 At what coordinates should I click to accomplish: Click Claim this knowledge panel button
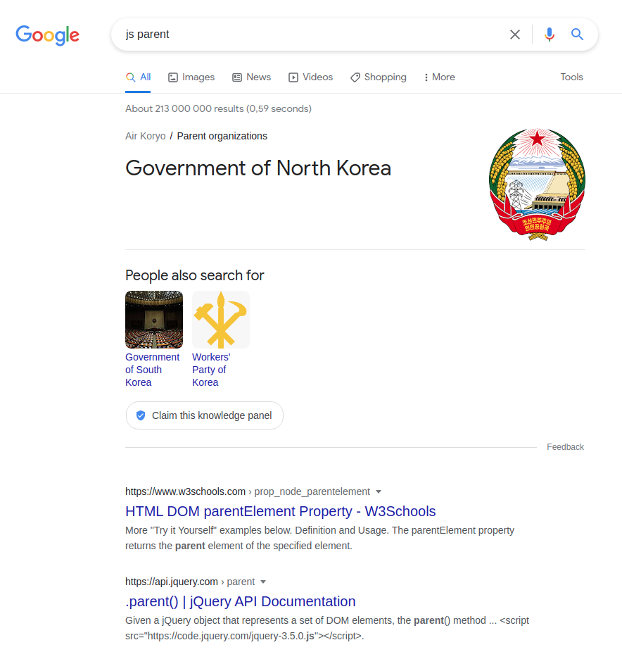click(205, 415)
